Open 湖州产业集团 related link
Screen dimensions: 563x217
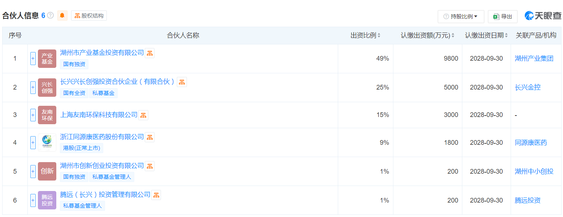coord(534,58)
